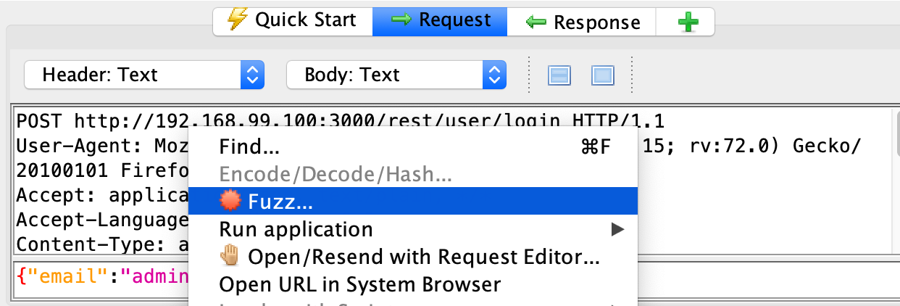The width and height of the screenshot is (900, 306).
Task: Add a new tab with green plus
Action: 687,21
